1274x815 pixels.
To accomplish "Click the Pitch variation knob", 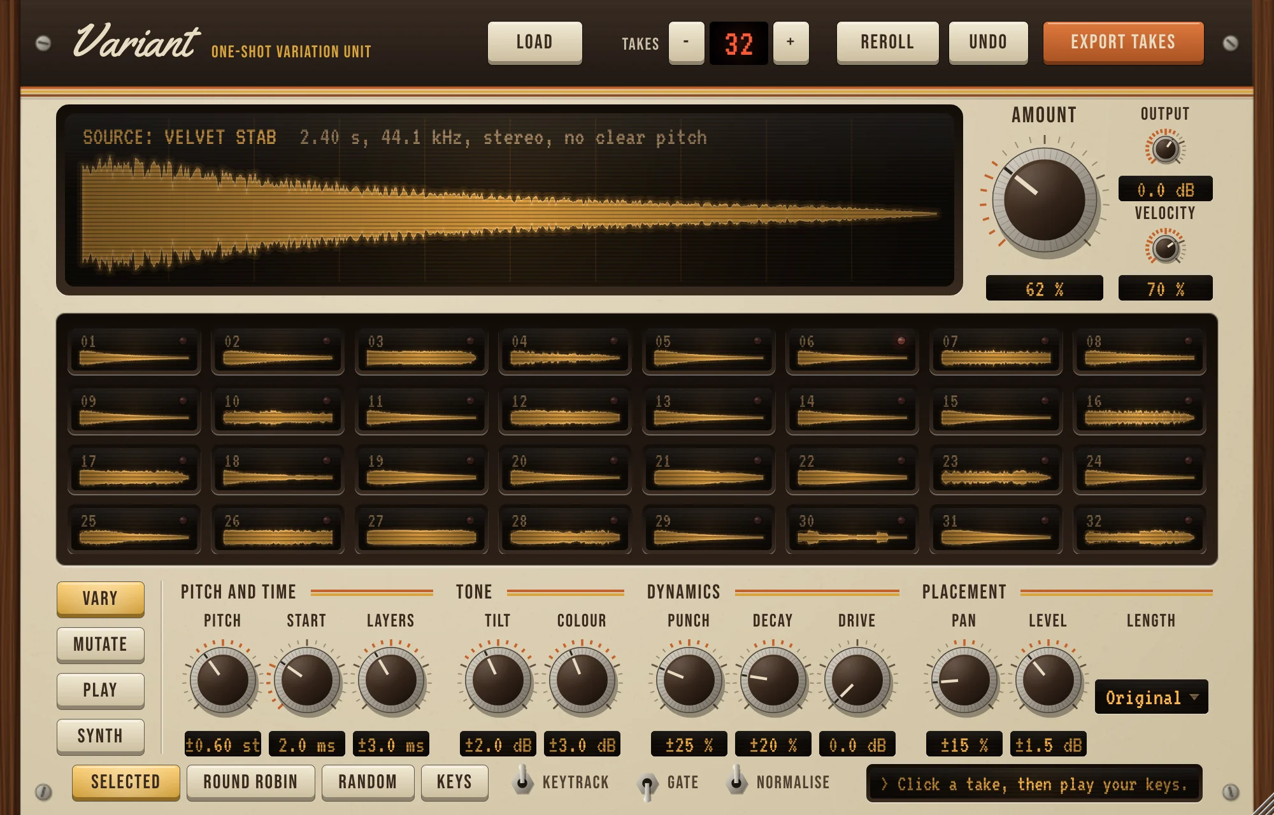I will click(x=222, y=680).
